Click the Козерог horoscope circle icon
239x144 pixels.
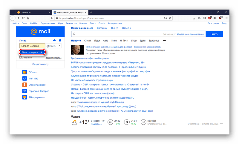[x=143, y=122]
